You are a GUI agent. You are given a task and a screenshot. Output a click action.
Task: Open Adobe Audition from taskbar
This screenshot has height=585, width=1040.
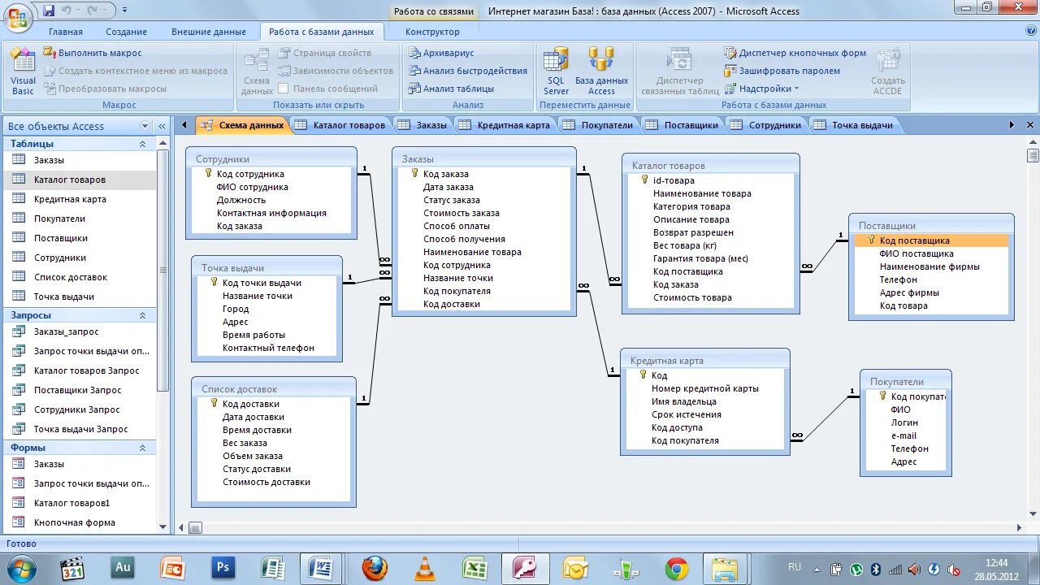point(123,568)
